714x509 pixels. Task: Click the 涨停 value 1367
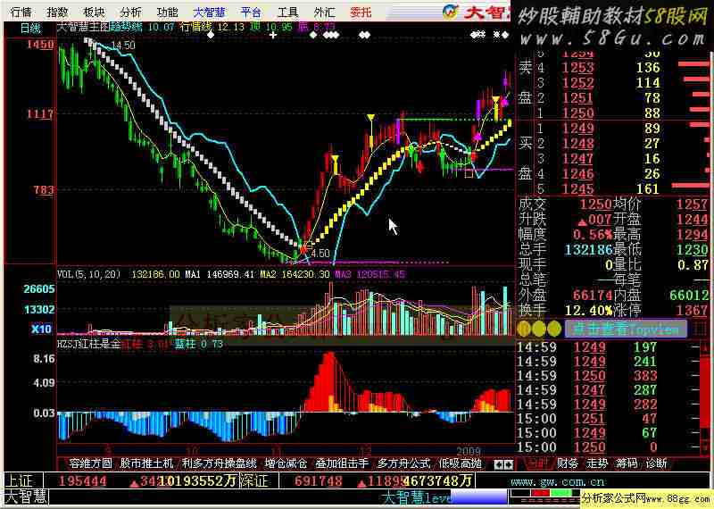click(693, 311)
